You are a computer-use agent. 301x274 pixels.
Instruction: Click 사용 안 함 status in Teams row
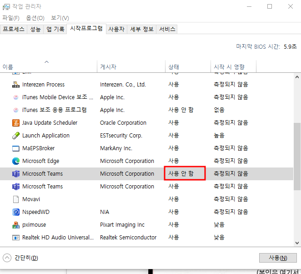click(x=181, y=173)
